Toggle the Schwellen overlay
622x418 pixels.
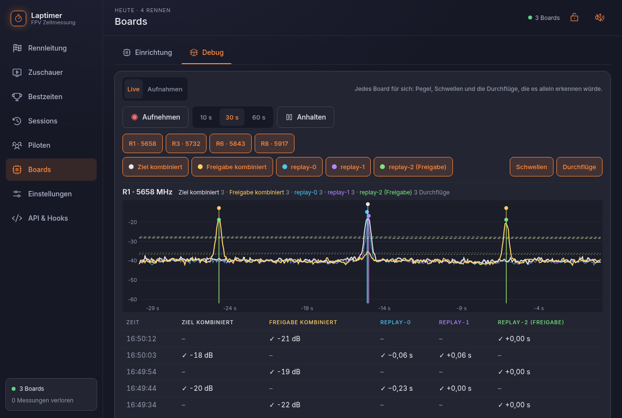pyautogui.click(x=532, y=167)
